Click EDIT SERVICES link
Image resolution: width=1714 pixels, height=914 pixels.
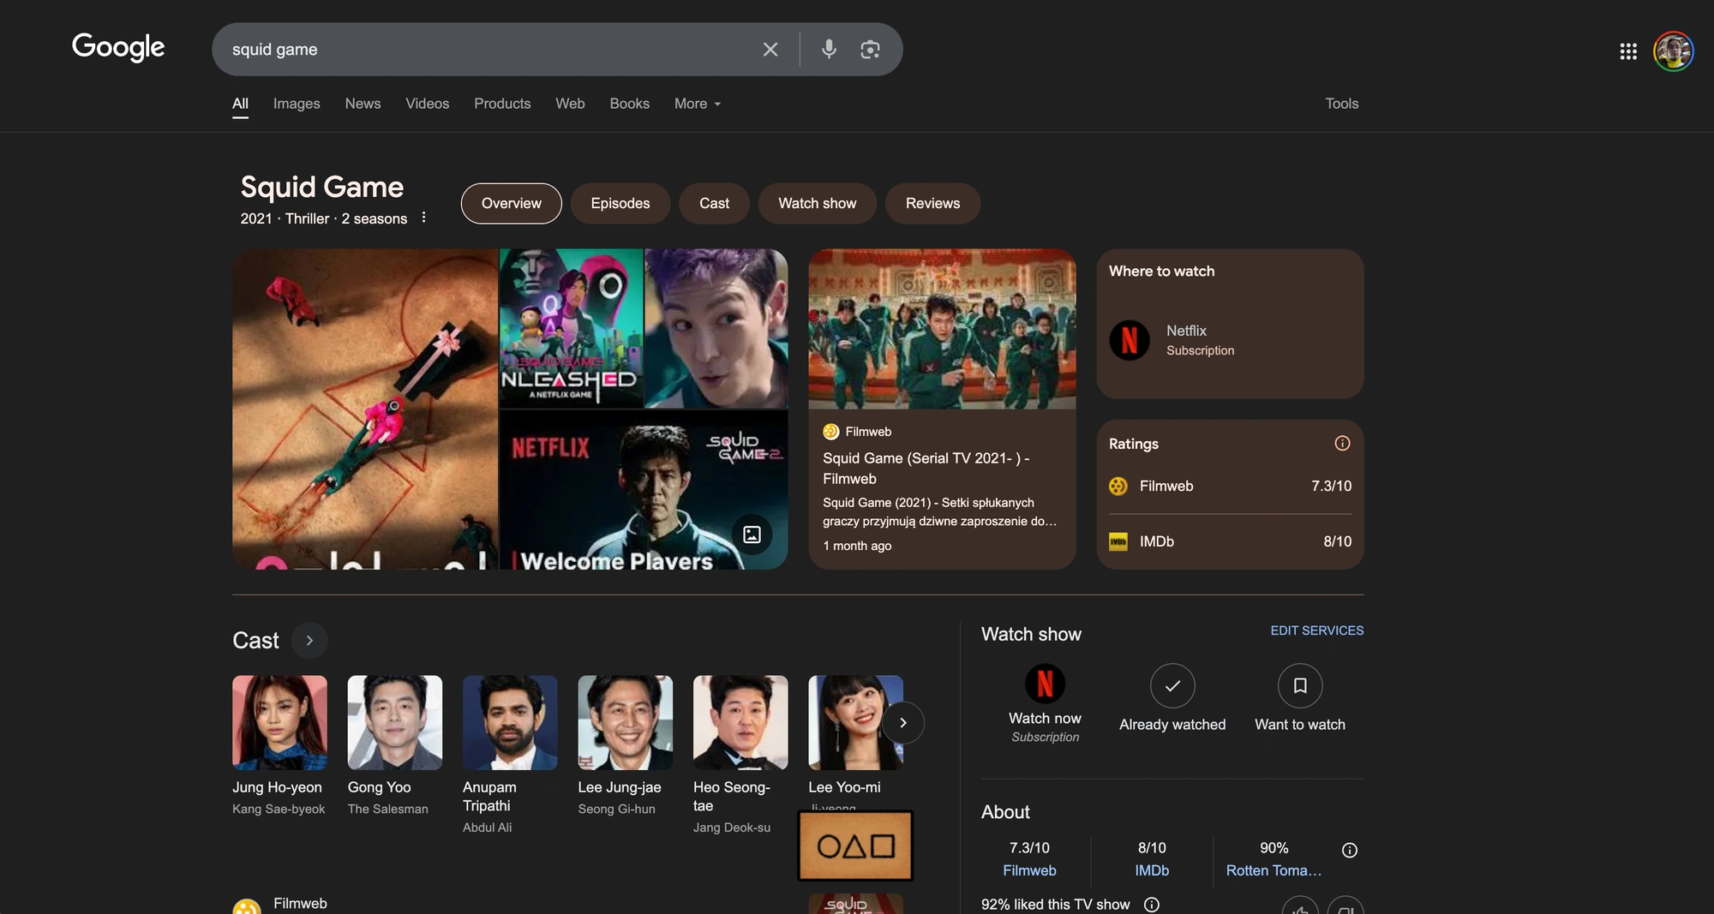[x=1316, y=630]
